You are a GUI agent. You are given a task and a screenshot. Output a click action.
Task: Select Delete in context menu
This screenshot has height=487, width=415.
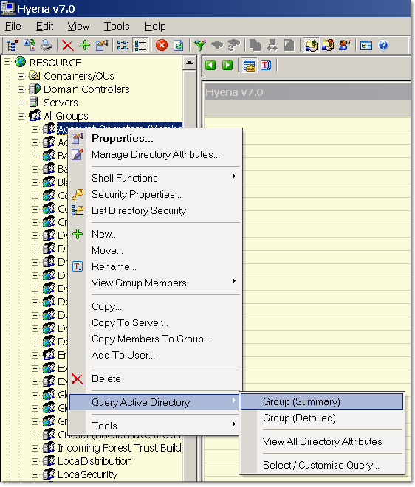(155, 379)
